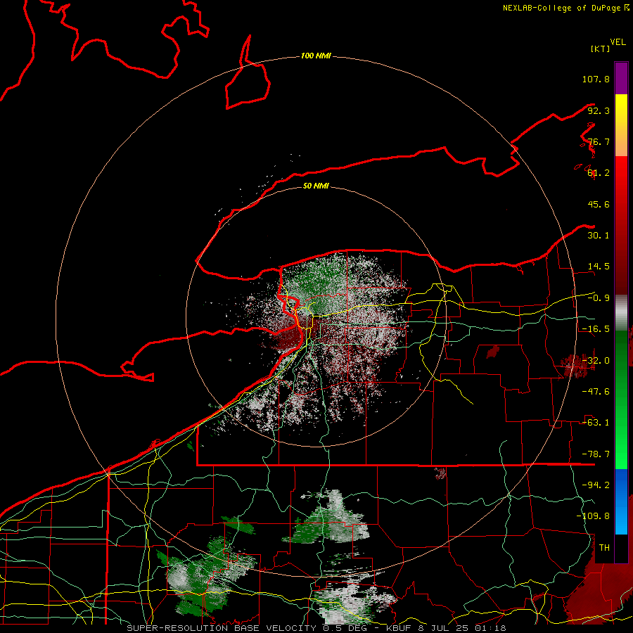Image resolution: width=633 pixels, height=633 pixels.
Task: Click the NEXLAB-College of DuPage credit text
Action: 565,8
